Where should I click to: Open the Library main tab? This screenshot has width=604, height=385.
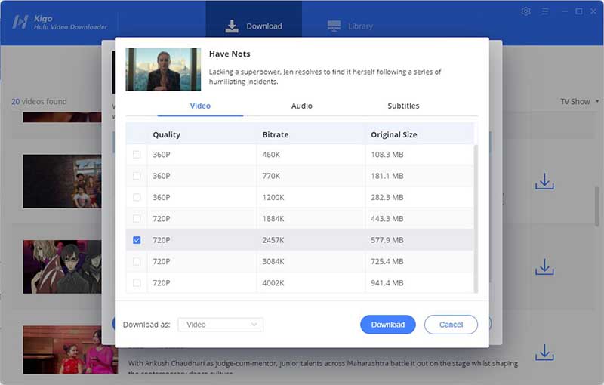350,26
